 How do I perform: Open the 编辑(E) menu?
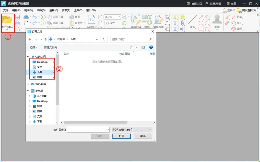tap(16, 10)
